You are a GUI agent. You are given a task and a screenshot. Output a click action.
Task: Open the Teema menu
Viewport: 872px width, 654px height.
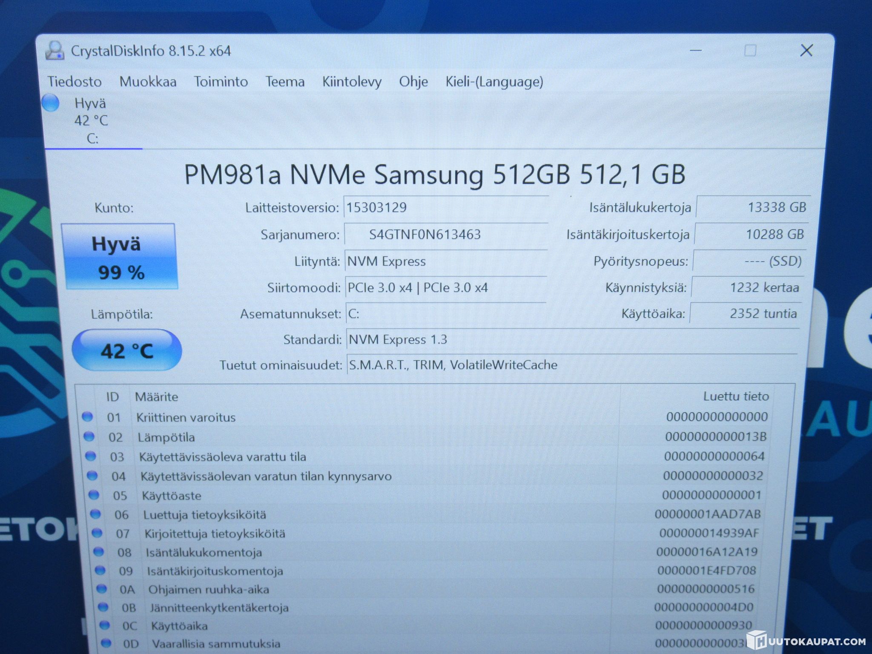[x=285, y=82]
